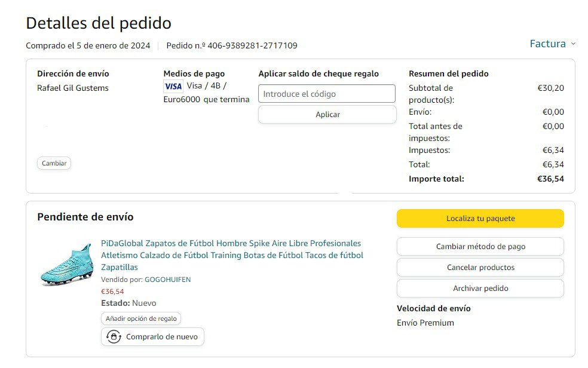
Task: Click Archivar pedido button
Action: (x=480, y=289)
